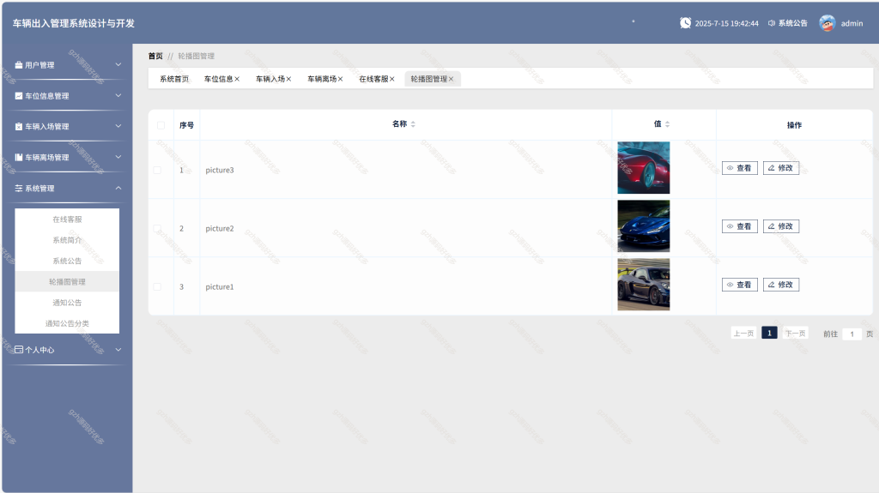
Task: Open the 系统公告 speaker icon
Action: pyautogui.click(x=772, y=23)
